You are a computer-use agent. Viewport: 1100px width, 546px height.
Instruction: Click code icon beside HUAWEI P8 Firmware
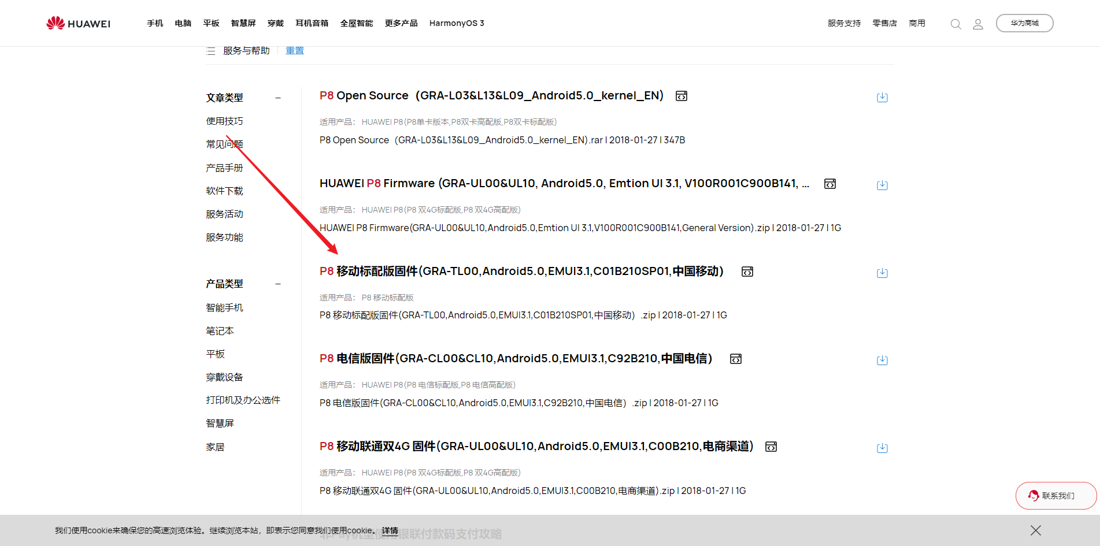(x=830, y=184)
